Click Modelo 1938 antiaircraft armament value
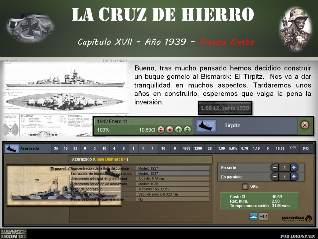The height and width of the screenshot is (239, 318). [x=173, y=184]
